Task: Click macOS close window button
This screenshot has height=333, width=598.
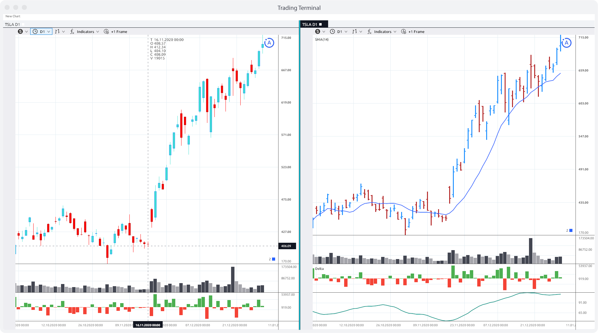Action: tap(7, 7)
